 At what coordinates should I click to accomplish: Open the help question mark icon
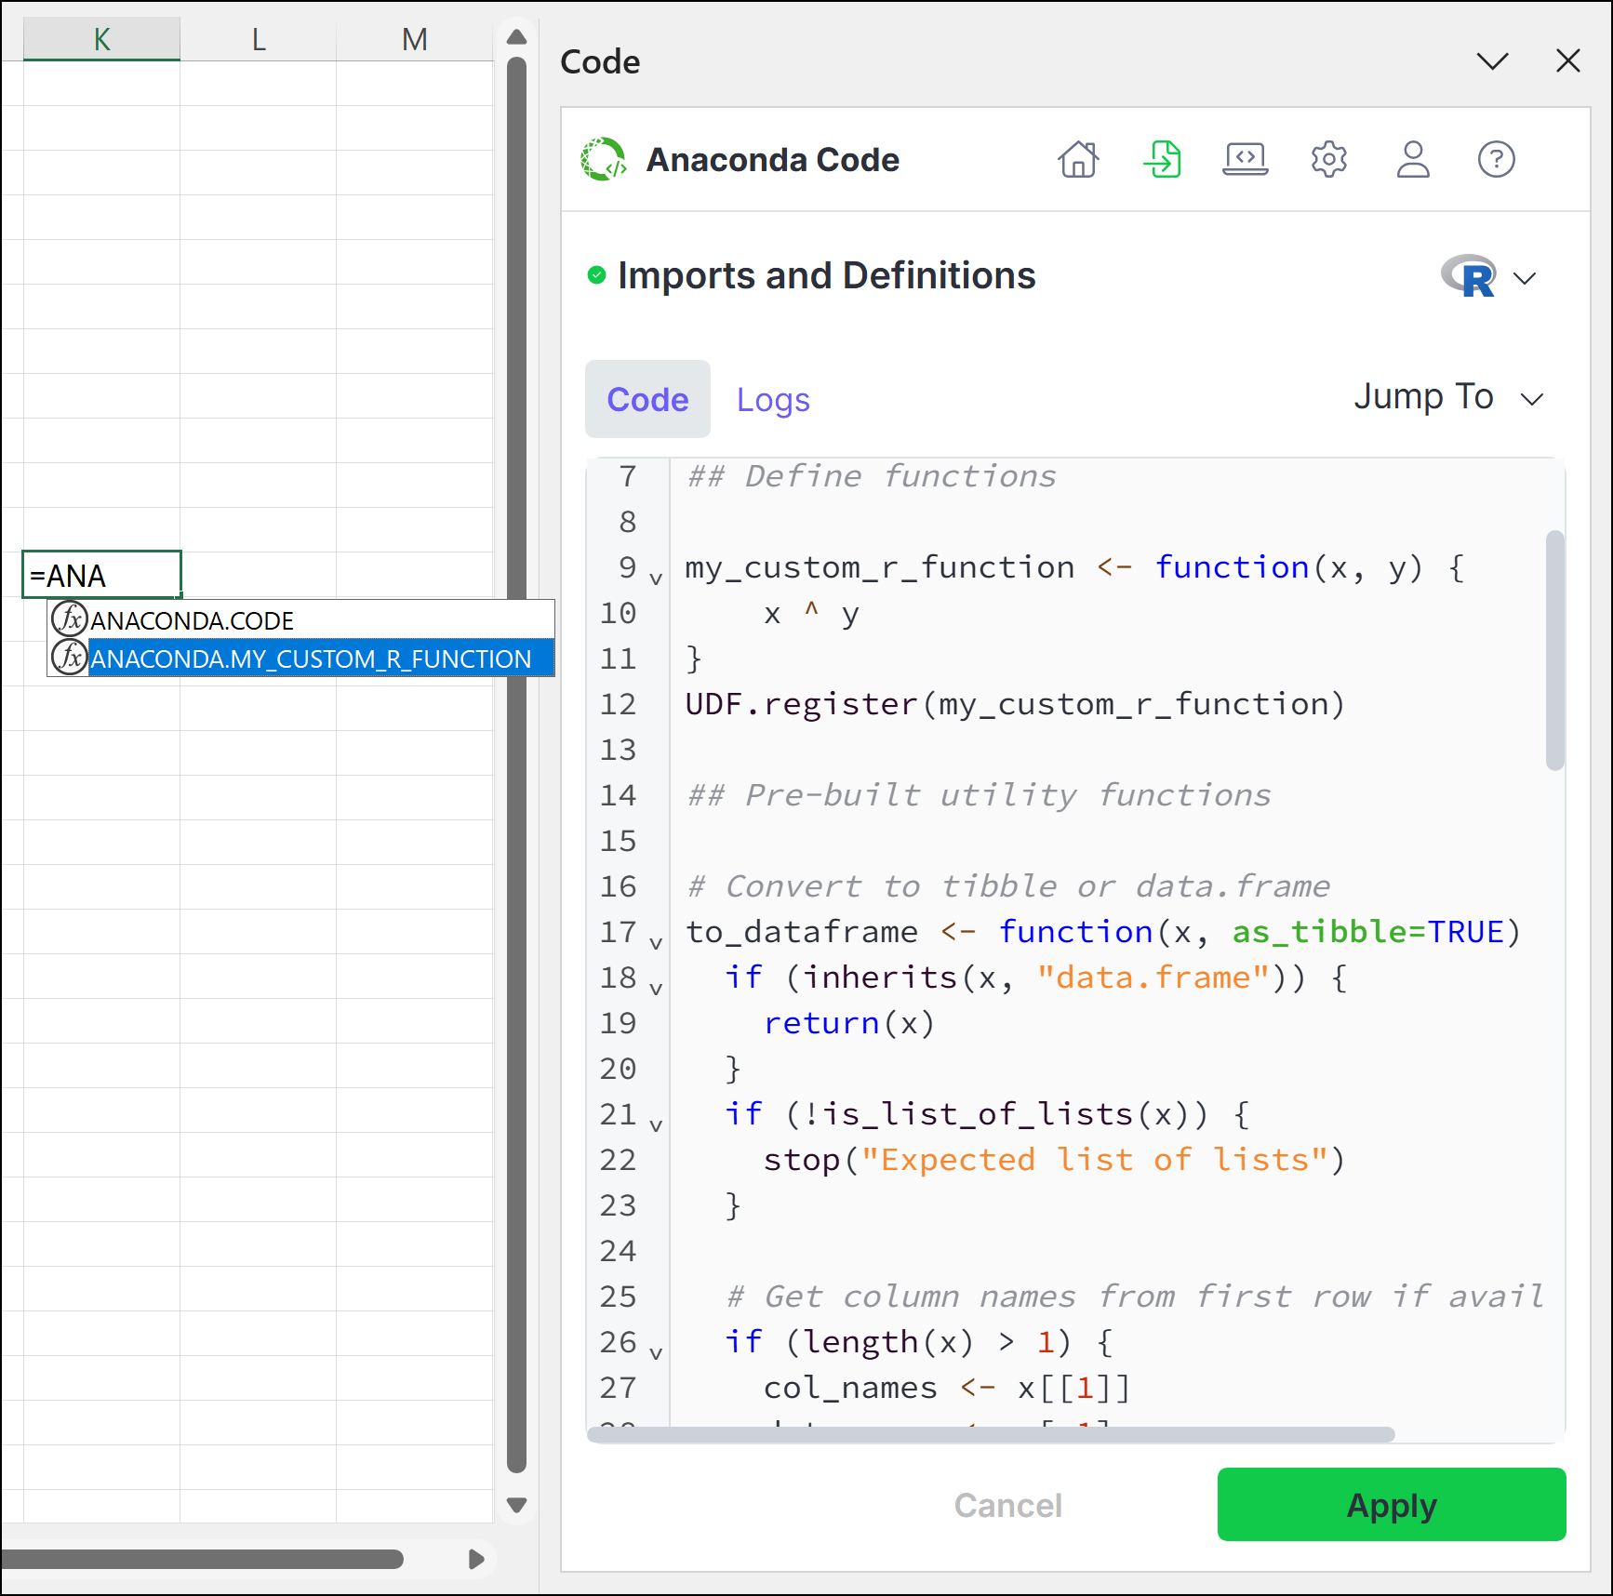click(x=1496, y=159)
